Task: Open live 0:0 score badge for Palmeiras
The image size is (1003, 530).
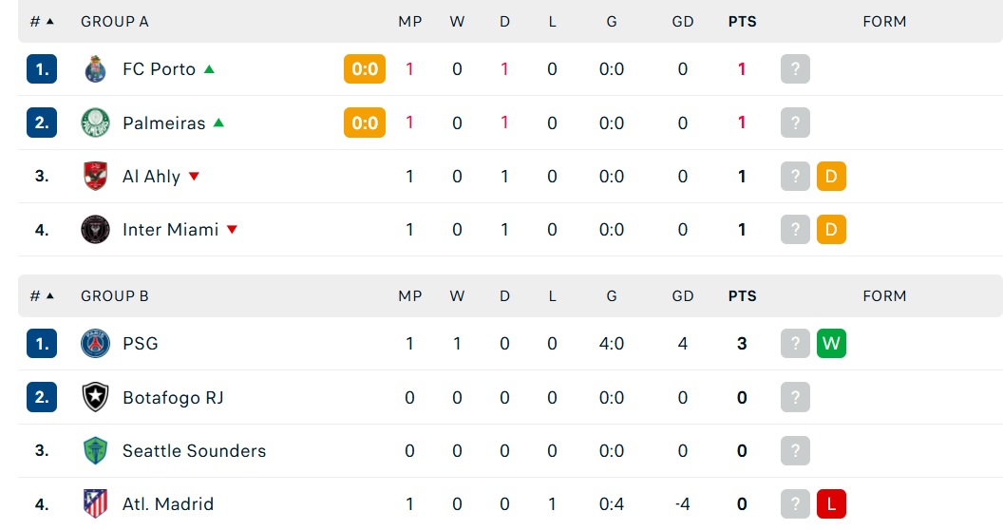Action: click(x=365, y=123)
